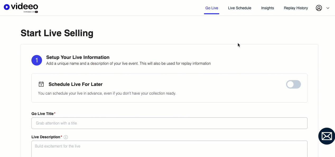Enable the Schedule Live For Later switch
Screen dimensions: 335x157
pos(293,84)
